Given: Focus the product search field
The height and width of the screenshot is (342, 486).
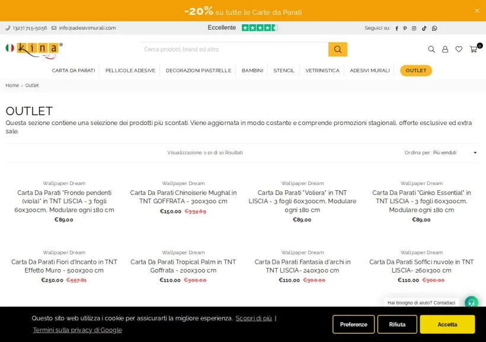Looking at the screenshot, I should pos(235,49).
